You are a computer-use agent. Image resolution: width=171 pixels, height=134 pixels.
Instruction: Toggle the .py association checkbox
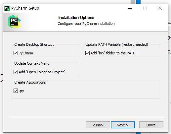click(x=16, y=91)
